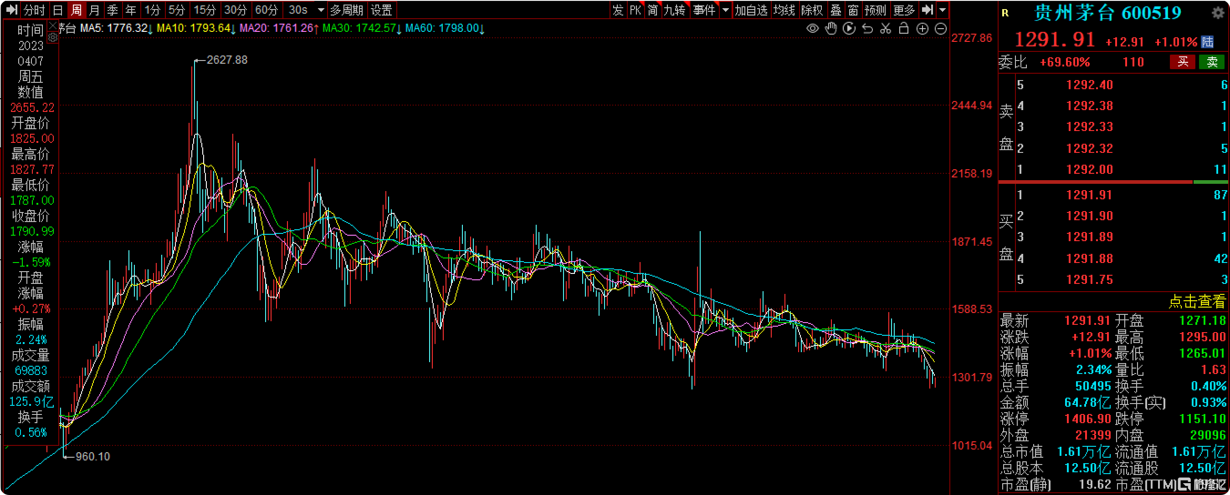Toggle 除权 ex-rights adjustment
The height and width of the screenshot is (495, 1230).
coord(812,10)
